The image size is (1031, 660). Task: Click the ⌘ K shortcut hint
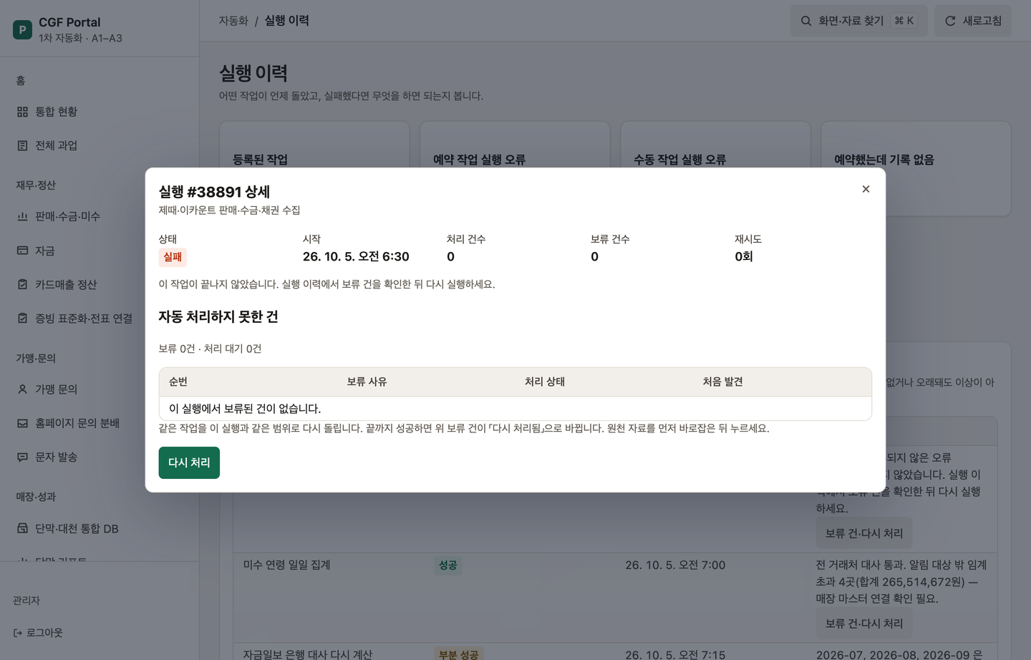(904, 21)
